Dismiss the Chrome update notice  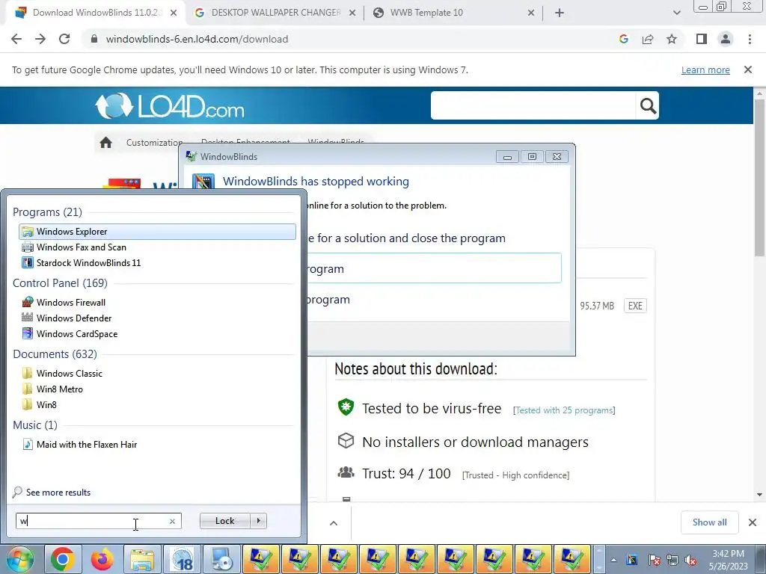(748, 70)
